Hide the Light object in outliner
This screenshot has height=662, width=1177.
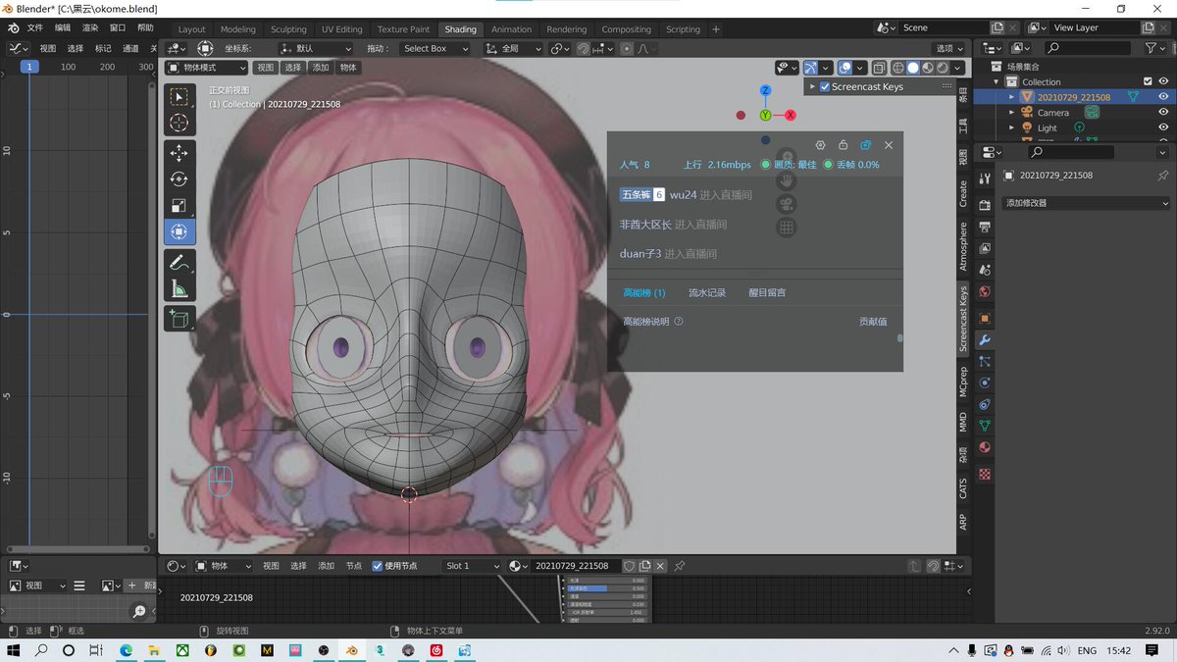tap(1163, 127)
